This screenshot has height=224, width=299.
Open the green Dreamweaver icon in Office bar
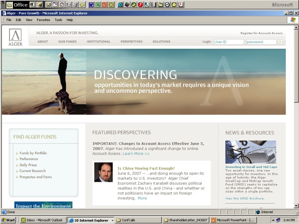click(x=134, y=5)
